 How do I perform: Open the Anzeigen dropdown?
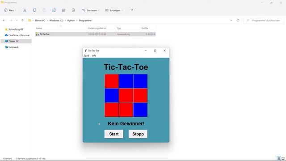(114, 10)
